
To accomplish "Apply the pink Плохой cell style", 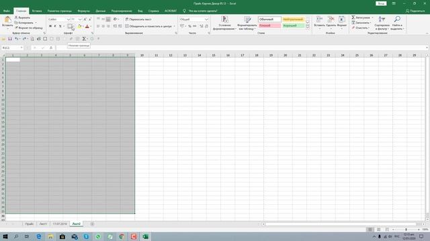I will coord(269,25).
